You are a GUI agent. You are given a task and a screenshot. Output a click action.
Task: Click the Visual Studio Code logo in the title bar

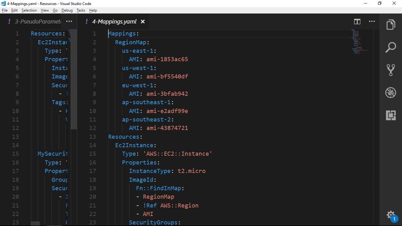click(3, 3)
